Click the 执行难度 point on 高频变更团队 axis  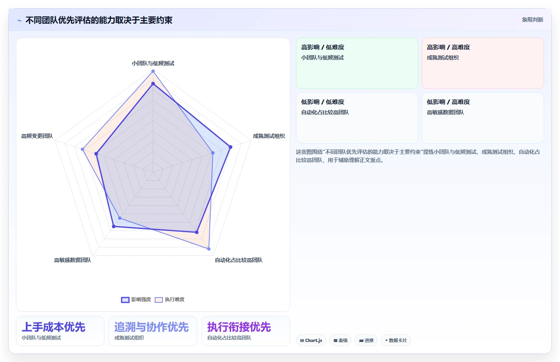pyautogui.click(x=82, y=149)
